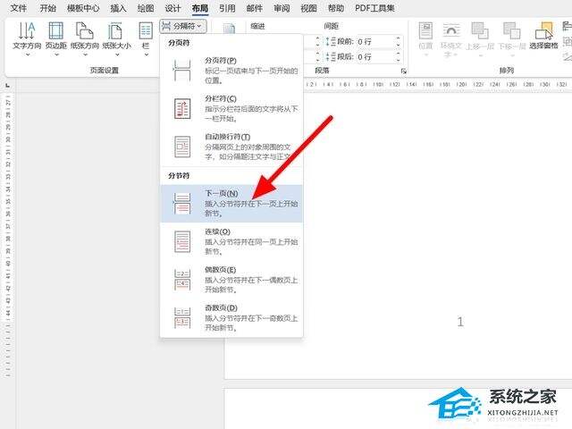The image size is (572, 429).
Task: Expand the 栏 dropdown arrow
Action: click(x=147, y=55)
